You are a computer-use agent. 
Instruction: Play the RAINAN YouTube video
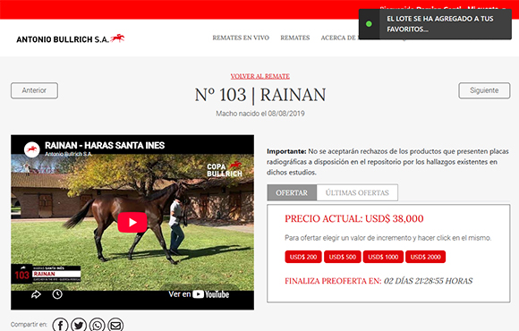point(132,222)
